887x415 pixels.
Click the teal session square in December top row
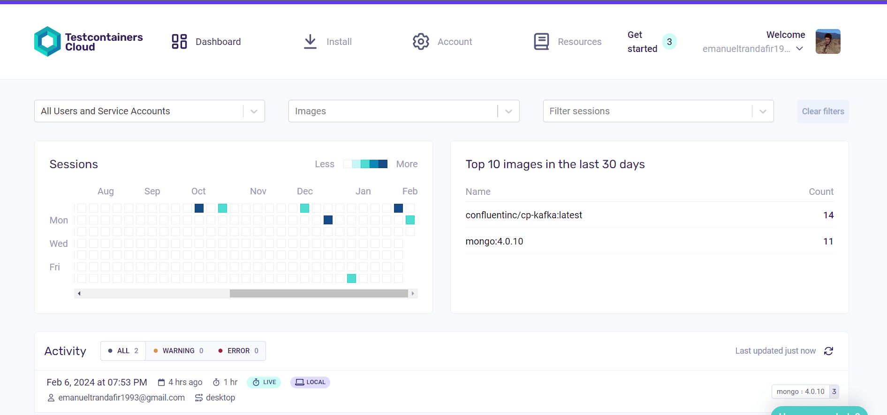pos(304,208)
